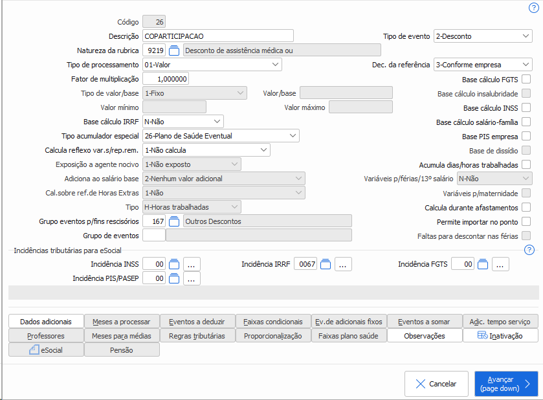Open the Faixas plano saúde tab
This screenshot has height=400, width=543.
349,336
